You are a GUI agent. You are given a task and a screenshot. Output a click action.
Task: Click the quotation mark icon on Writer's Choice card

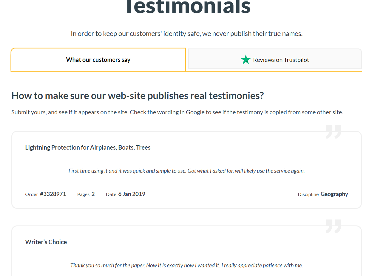(334, 226)
